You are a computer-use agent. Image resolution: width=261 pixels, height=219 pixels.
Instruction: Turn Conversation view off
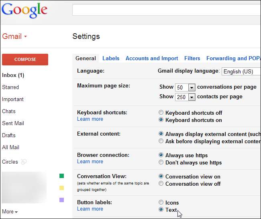click(x=161, y=184)
